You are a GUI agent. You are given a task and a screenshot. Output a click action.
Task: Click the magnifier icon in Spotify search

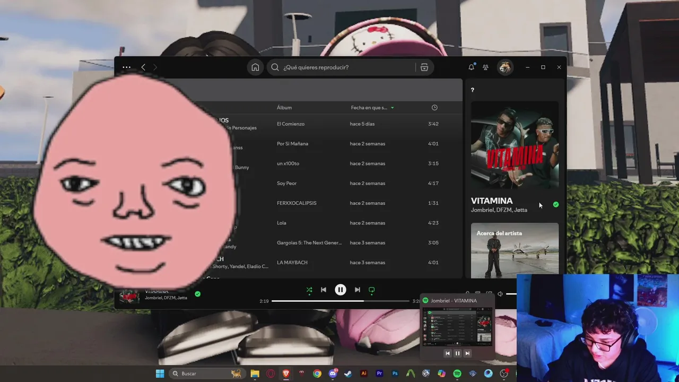coord(275,67)
